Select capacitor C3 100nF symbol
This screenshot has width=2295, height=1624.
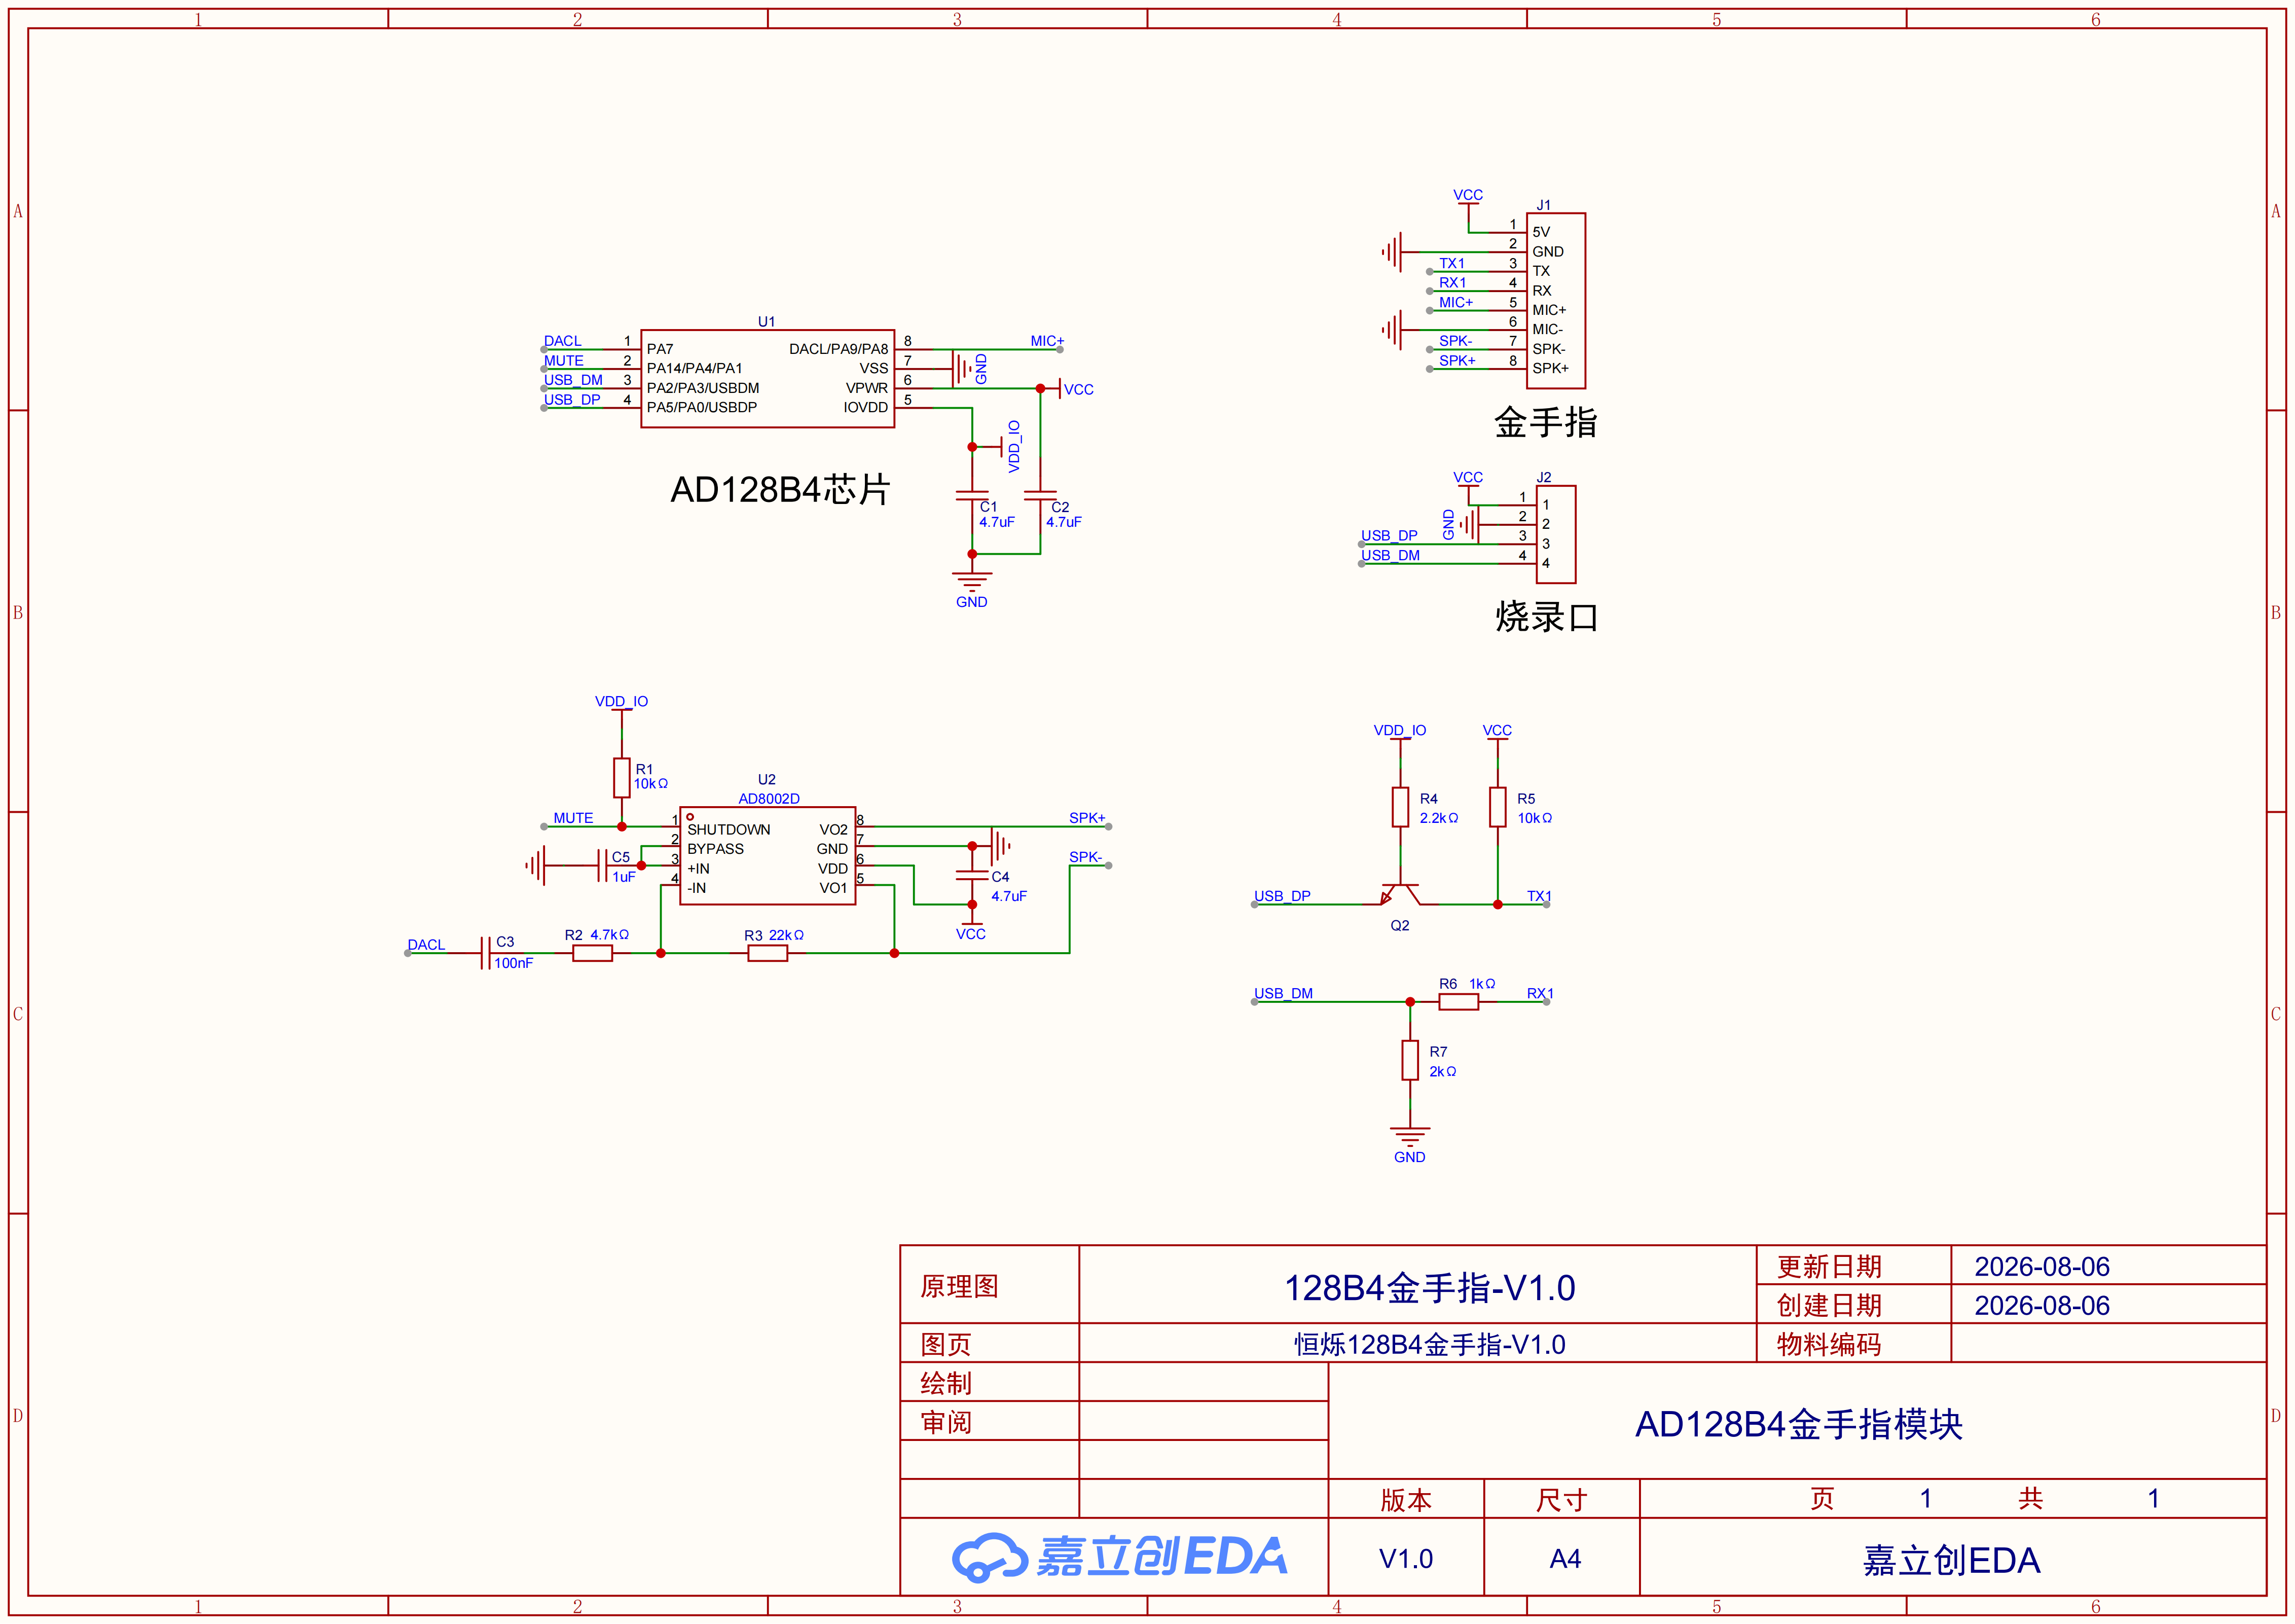coord(485,953)
